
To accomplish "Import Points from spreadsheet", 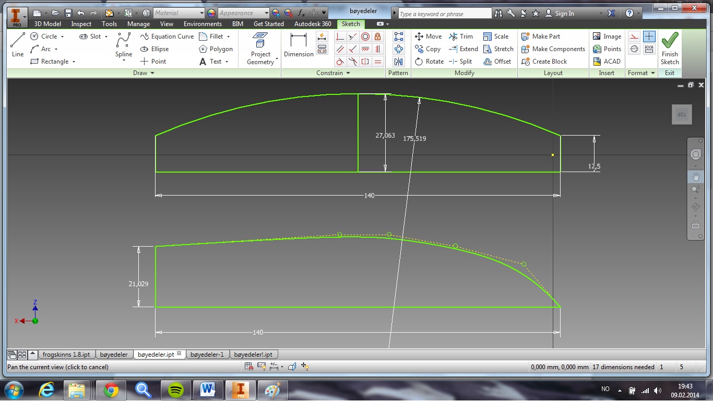I will click(x=607, y=49).
